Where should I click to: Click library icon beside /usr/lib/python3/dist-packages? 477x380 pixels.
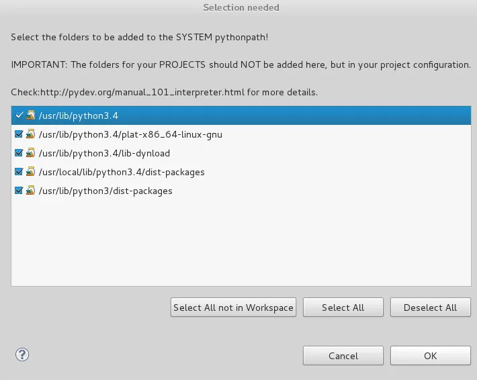tap(30, 191)
